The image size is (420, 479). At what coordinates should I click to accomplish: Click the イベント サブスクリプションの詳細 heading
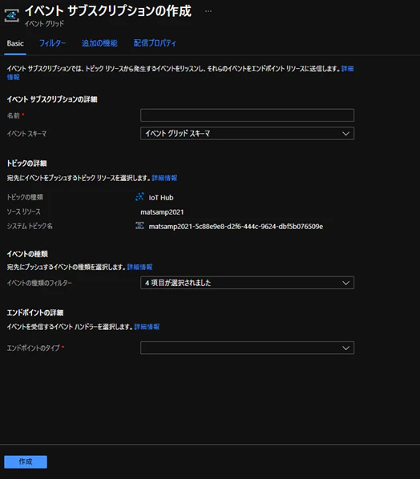pyautogui.click(x=52, y=99)
